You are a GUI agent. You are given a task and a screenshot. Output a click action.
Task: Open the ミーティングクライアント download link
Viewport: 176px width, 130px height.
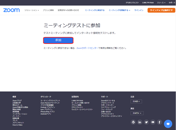(x=50, y=100)
